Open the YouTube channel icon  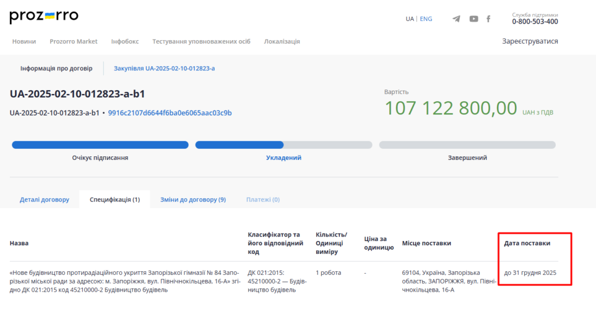tap(474, 19)
